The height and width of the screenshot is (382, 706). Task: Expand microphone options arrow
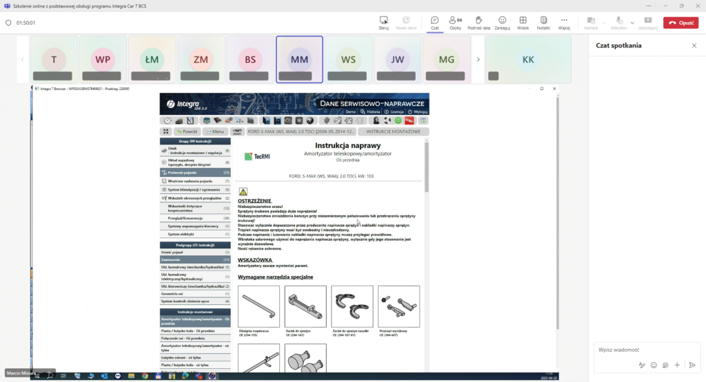pos(632,23)
